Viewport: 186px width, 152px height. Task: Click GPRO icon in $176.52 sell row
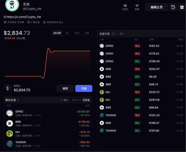(102, 53)
